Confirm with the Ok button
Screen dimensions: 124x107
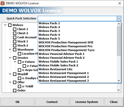point(17,102)
